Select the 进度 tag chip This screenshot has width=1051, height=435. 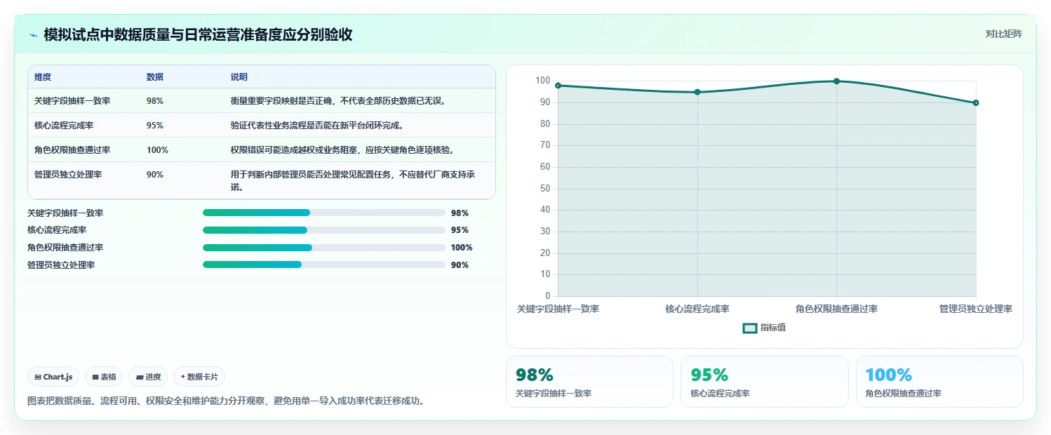coord(148,377)
